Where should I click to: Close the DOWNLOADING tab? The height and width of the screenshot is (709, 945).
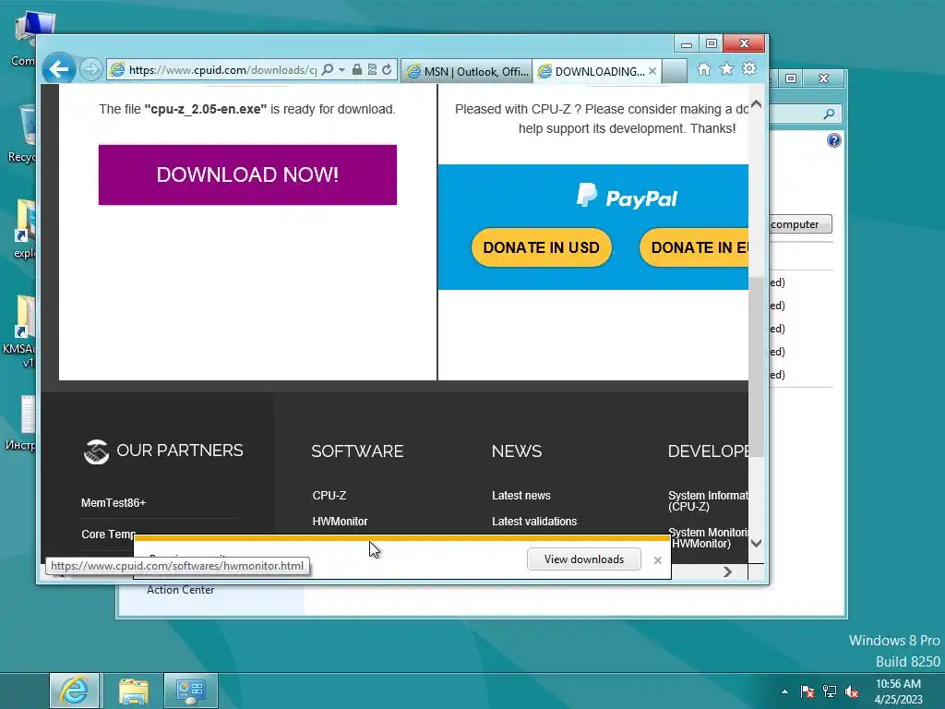pos(652,71)
